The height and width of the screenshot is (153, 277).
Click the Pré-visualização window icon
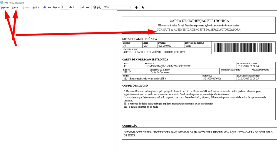click(x=2, y=2)
